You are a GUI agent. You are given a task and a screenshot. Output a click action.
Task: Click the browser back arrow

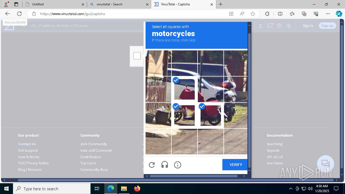[x=8, y=14]
